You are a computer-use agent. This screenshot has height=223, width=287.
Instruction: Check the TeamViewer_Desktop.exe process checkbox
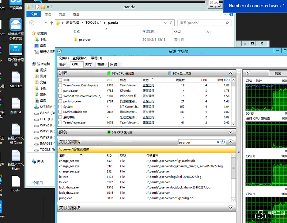[60, 85]
